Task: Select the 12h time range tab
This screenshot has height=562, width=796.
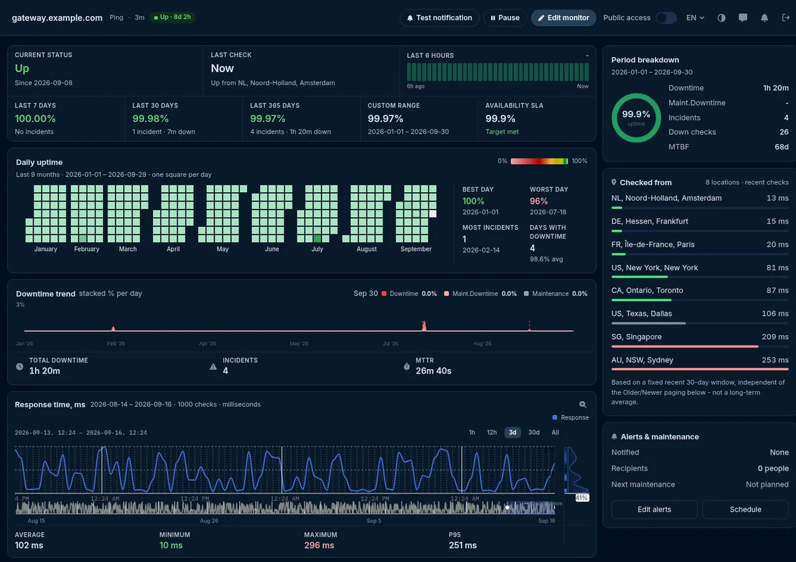Action: point(492,433)
